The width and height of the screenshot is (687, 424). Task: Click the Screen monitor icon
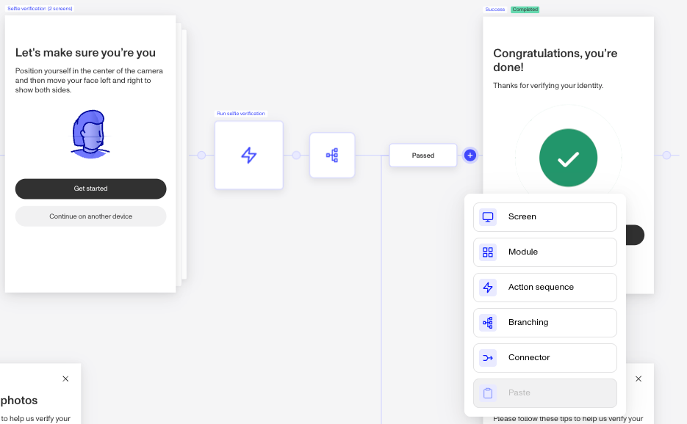(488, 217)
